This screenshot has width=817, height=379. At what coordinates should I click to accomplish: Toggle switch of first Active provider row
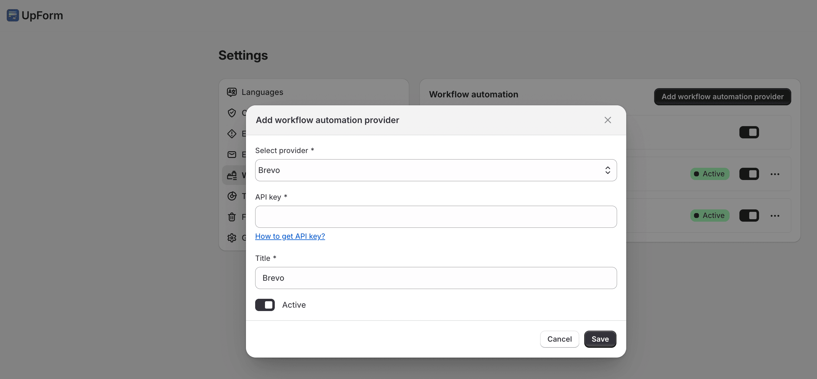point(749,174)
